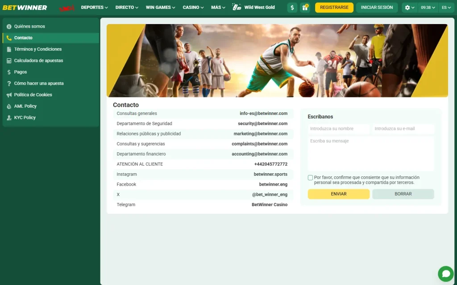Expand the CASINO dropdown menu
The height and width of the screenshot is (285, 457).
pos(193,7)
